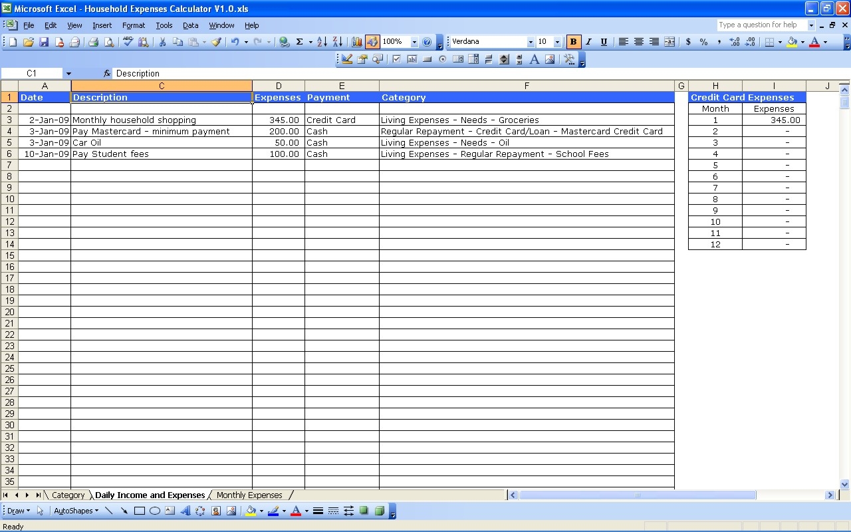
Task: Toggle Bold formatting
Action: pyautogui.click(x=573, y=41)
